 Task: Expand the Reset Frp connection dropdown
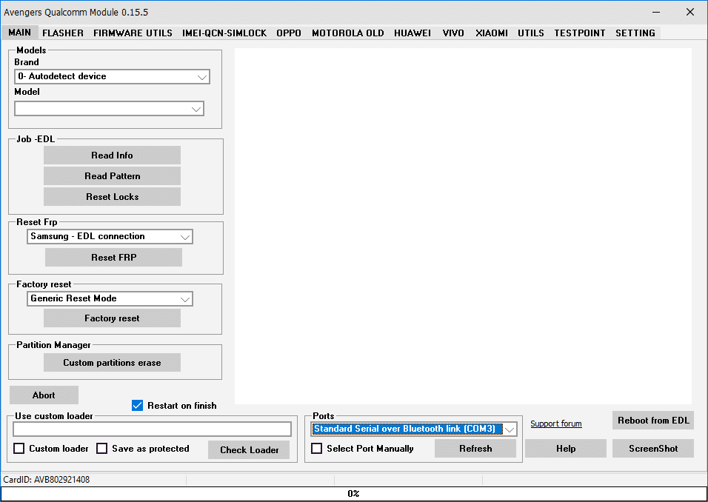click(x=110, y=236)
